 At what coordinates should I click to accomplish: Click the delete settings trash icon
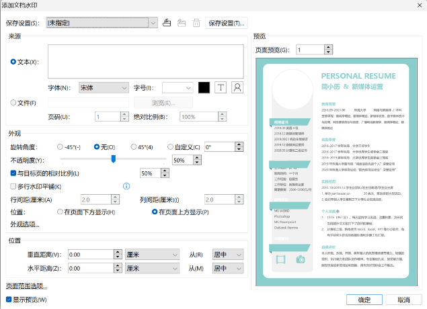click(x=196, y=24)
